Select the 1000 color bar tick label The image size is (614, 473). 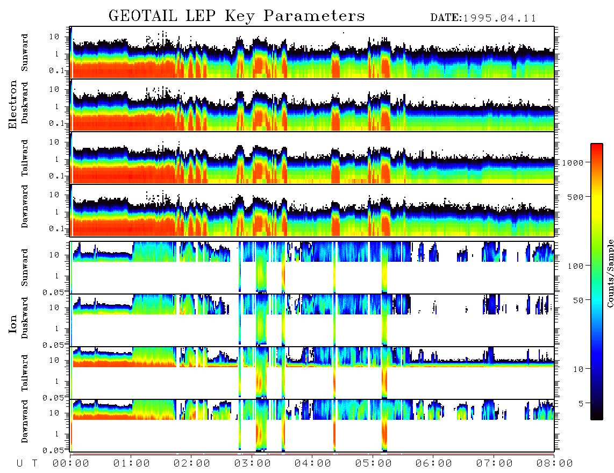(573, 162)
